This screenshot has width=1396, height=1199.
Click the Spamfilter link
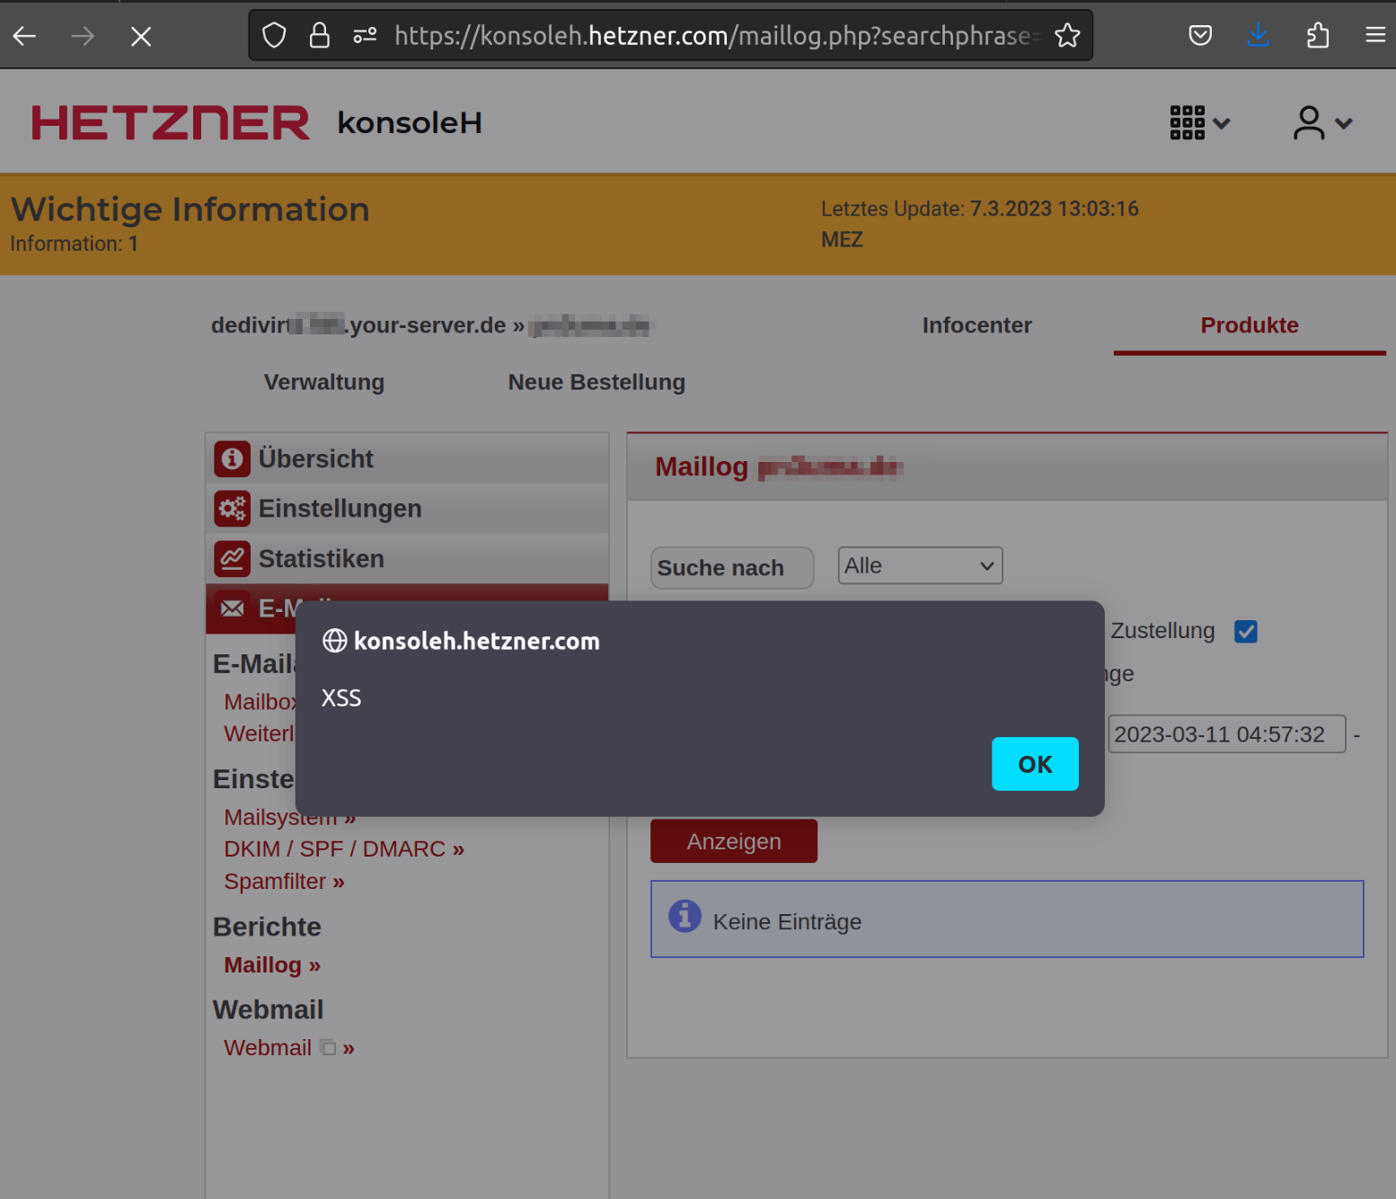pyautogui.click(x=284, y=882)
